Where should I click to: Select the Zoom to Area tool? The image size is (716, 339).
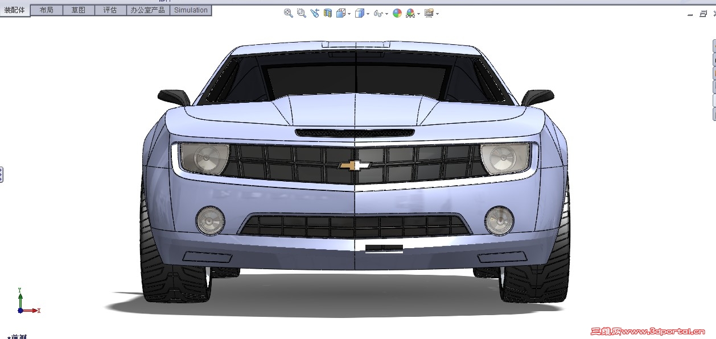click(302, 13)
